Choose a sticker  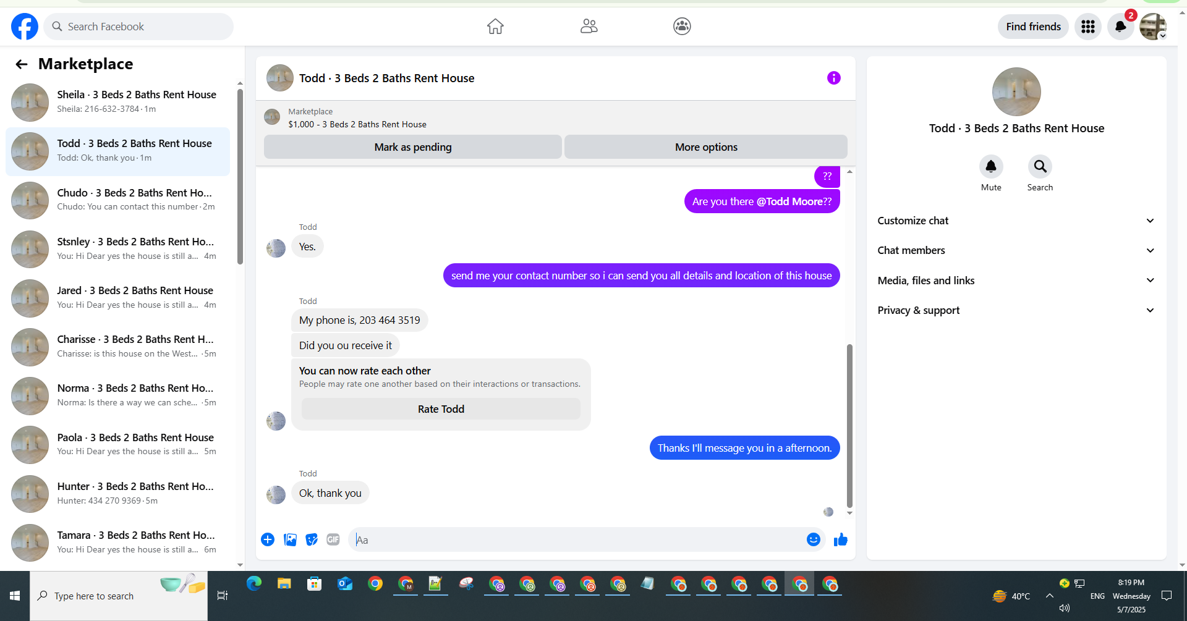tap(312, 539)
